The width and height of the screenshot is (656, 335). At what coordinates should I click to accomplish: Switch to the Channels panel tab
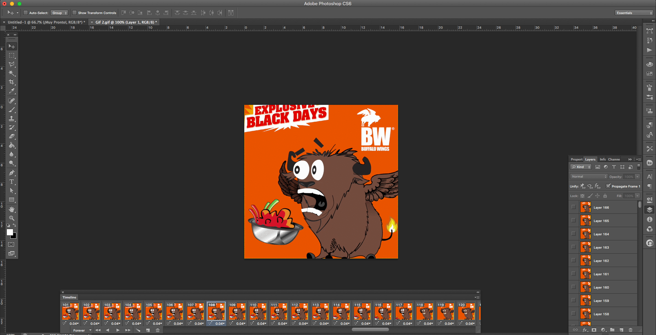coord(614,159)
